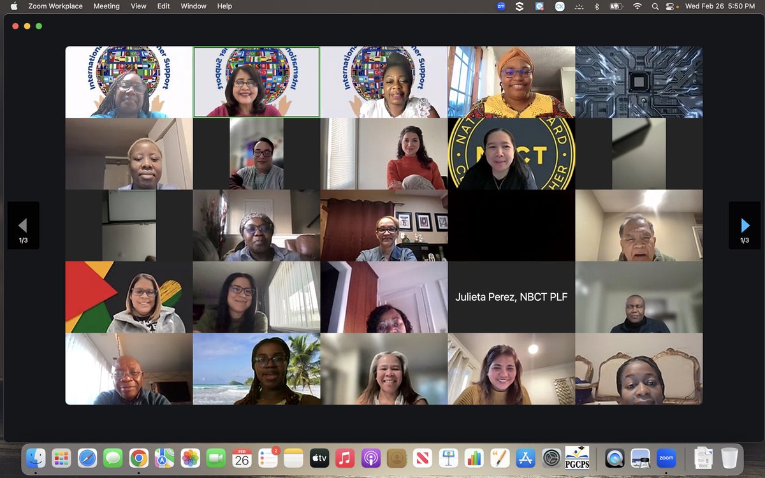This screenshot has height=478, width=765.
Task: Open the Messages app in Dock
Action: click(113, 458)
